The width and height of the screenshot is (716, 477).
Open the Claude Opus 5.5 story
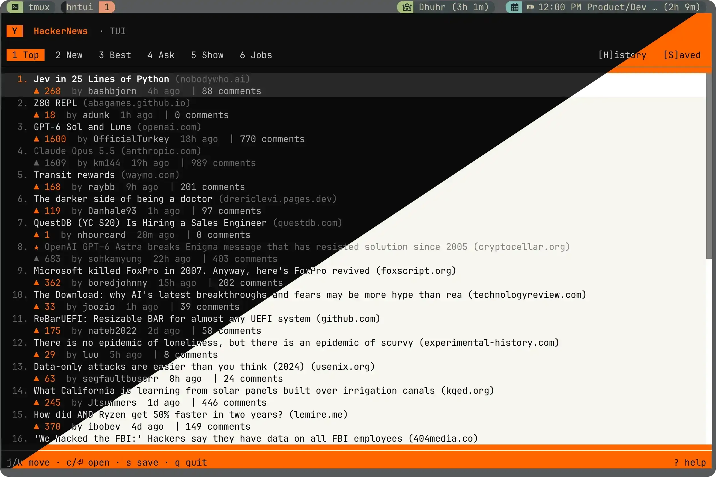(x=74, y=151)
